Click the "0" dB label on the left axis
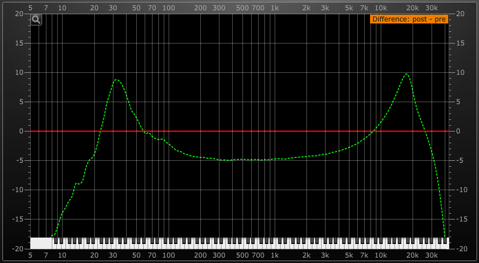 [x=22, y=131]
